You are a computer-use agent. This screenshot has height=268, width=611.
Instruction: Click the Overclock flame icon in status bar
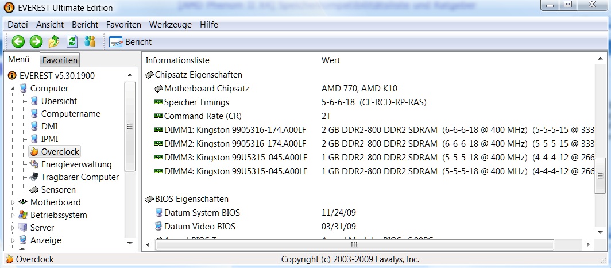pos(10,259)
